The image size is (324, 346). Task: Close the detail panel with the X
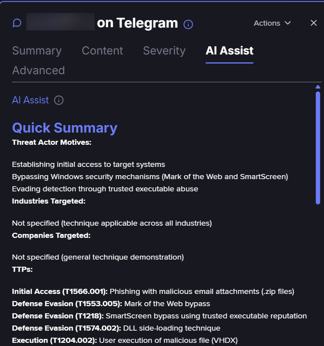(314, 23)
